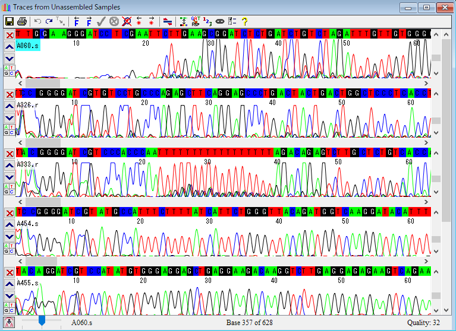
Task: Move trace A454.s up with chevron button
Action: pos(10,225)
